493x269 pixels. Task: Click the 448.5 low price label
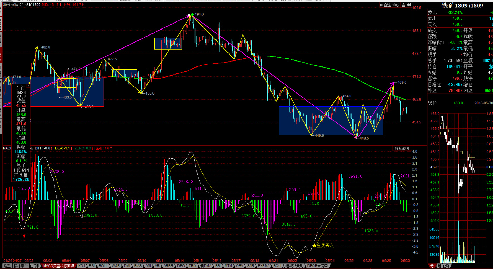coord(364,138)
